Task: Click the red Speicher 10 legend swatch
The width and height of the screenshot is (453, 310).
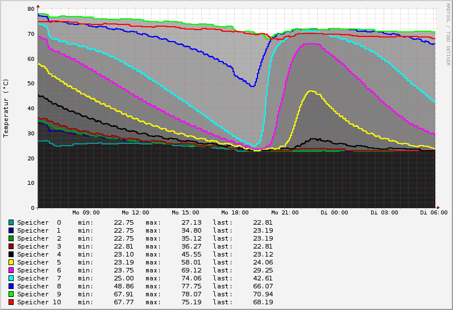Action: tap(11, 302)
